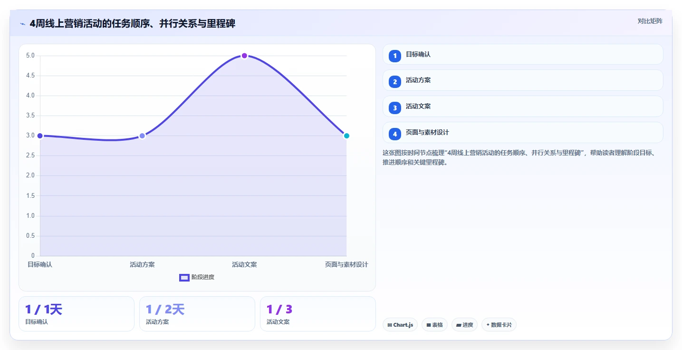Click the x-axis label 活动方案
This screenshot has height=350, width=682.
pos(142,264)
